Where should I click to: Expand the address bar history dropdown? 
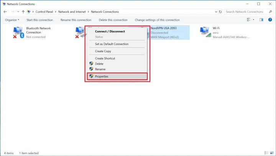[x=216, y=12]
